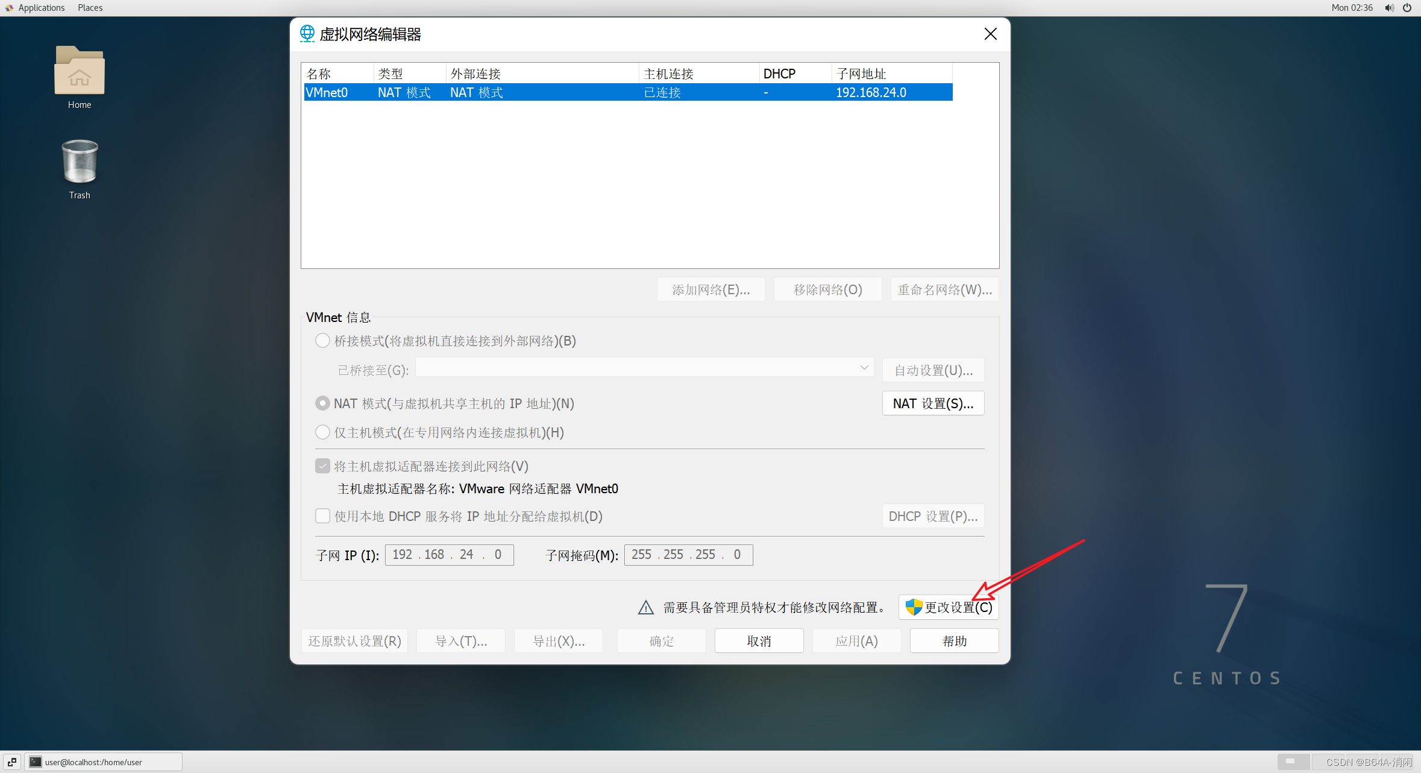Click the rename network button icon
This screenshot has height=773, width=1421.
[939, 289]
